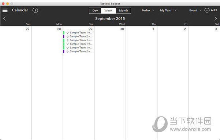Select day 30 Wednesday

point(122,29)
